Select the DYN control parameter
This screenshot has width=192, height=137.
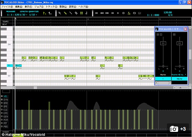coord(6,100)
